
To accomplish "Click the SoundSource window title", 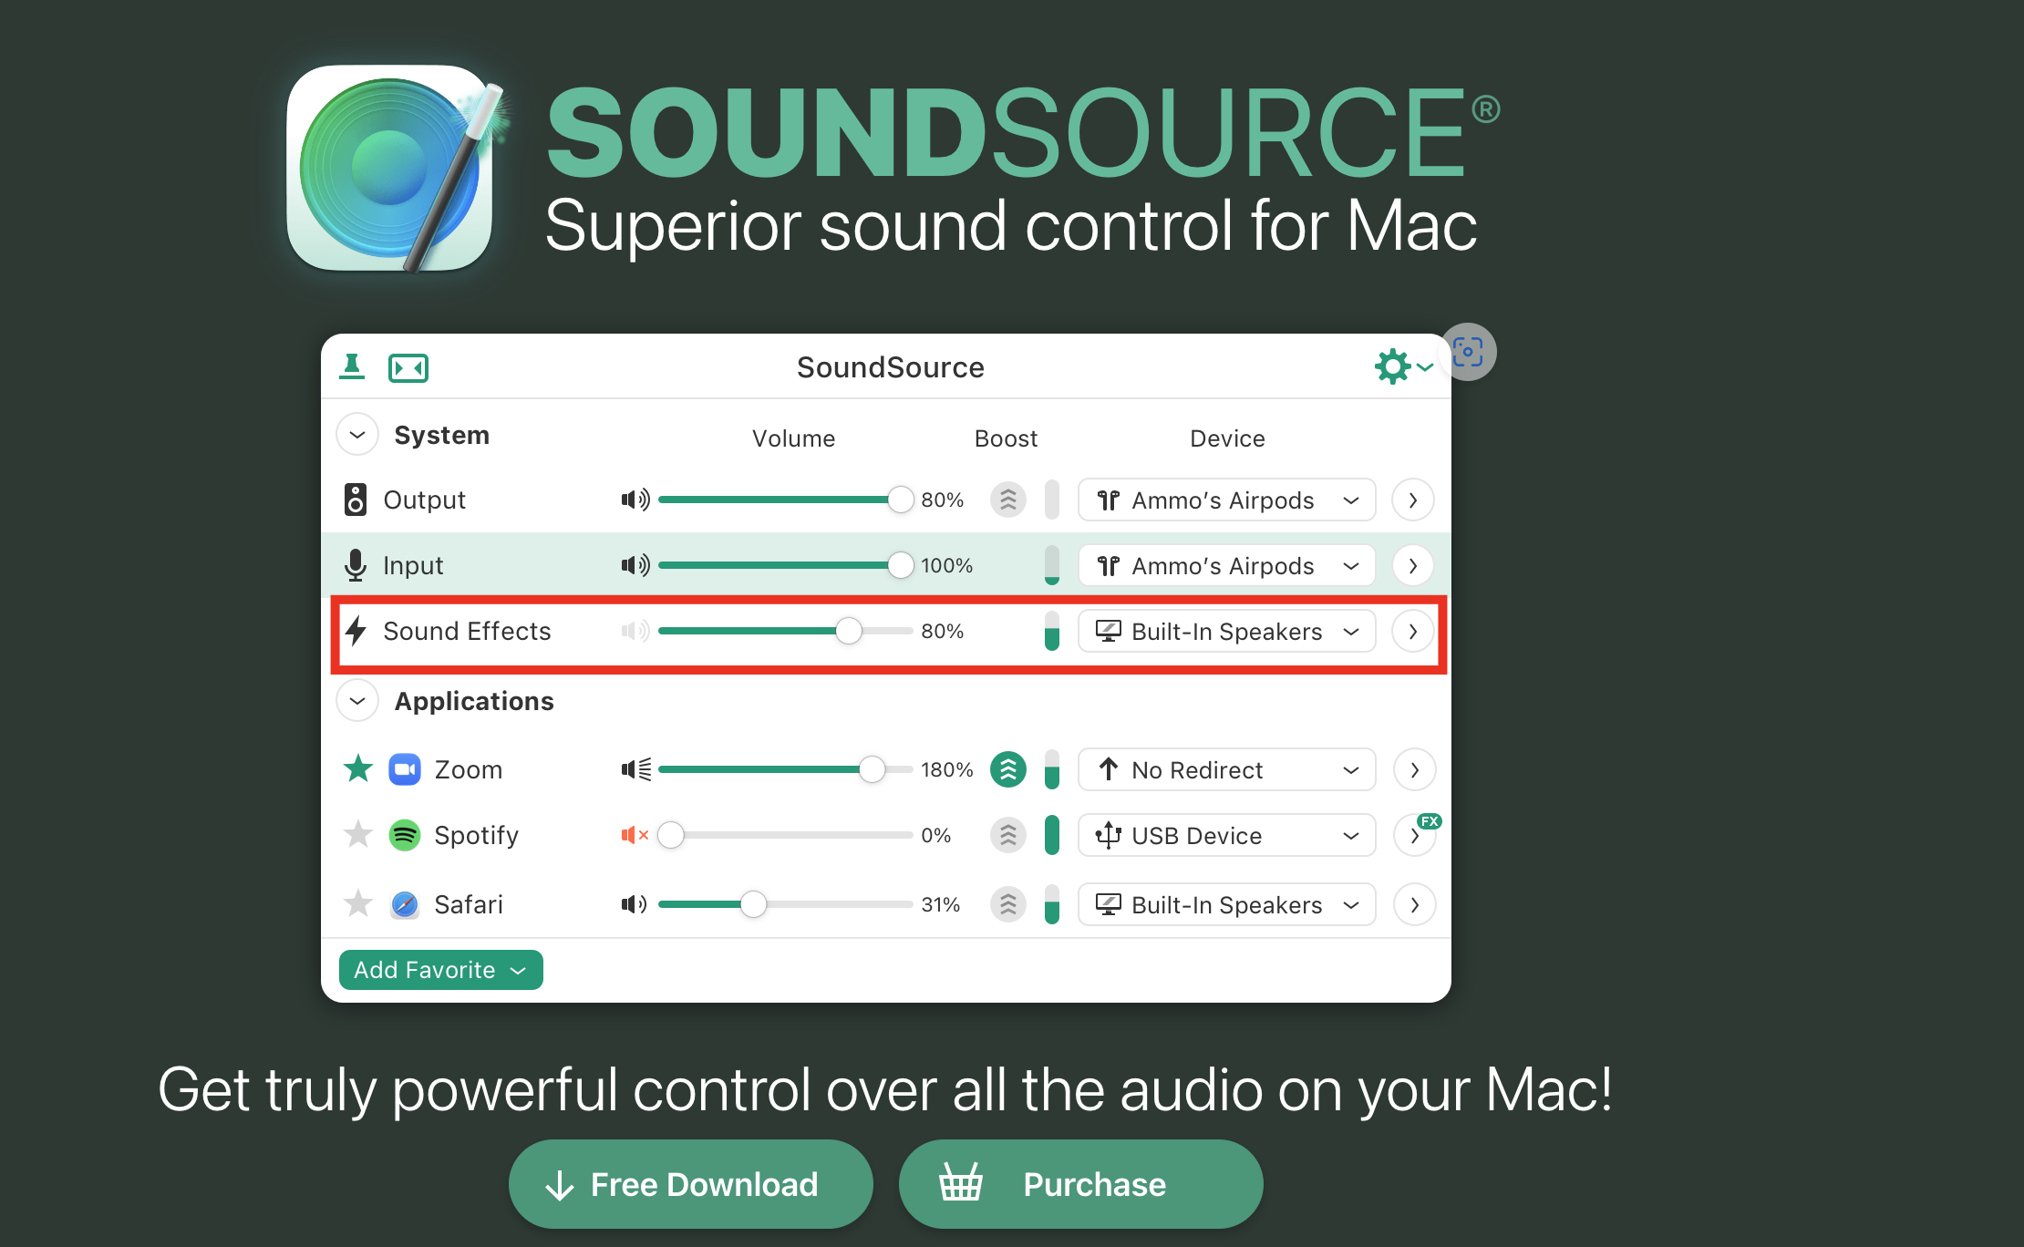I will pyautogui.click(x=891, y=367).
